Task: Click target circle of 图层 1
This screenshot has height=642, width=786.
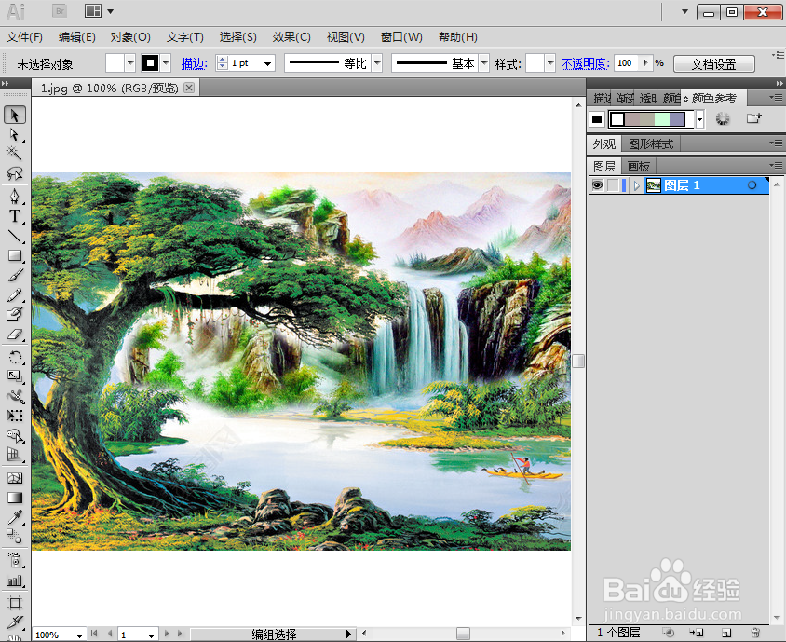Action: [x=752, y=185]
